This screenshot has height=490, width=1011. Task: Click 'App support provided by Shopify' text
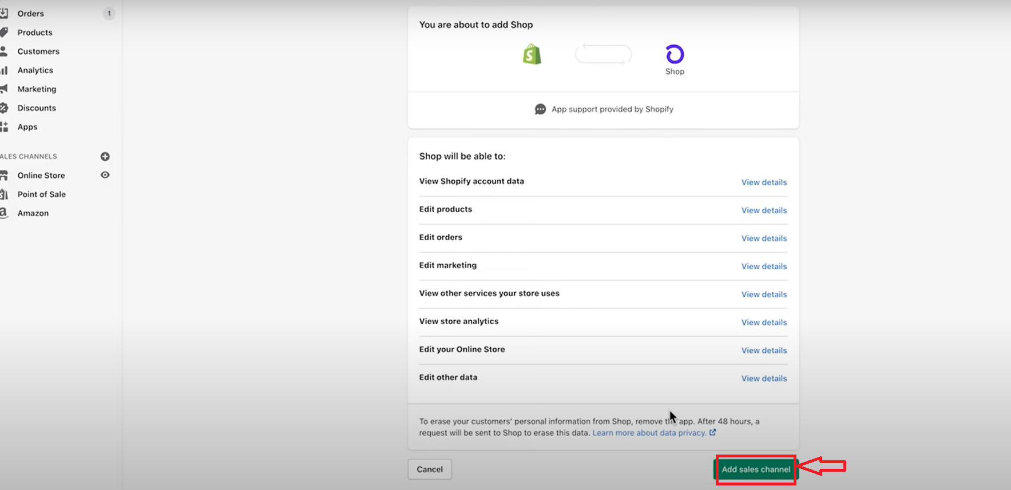click(x=612, y=109)
